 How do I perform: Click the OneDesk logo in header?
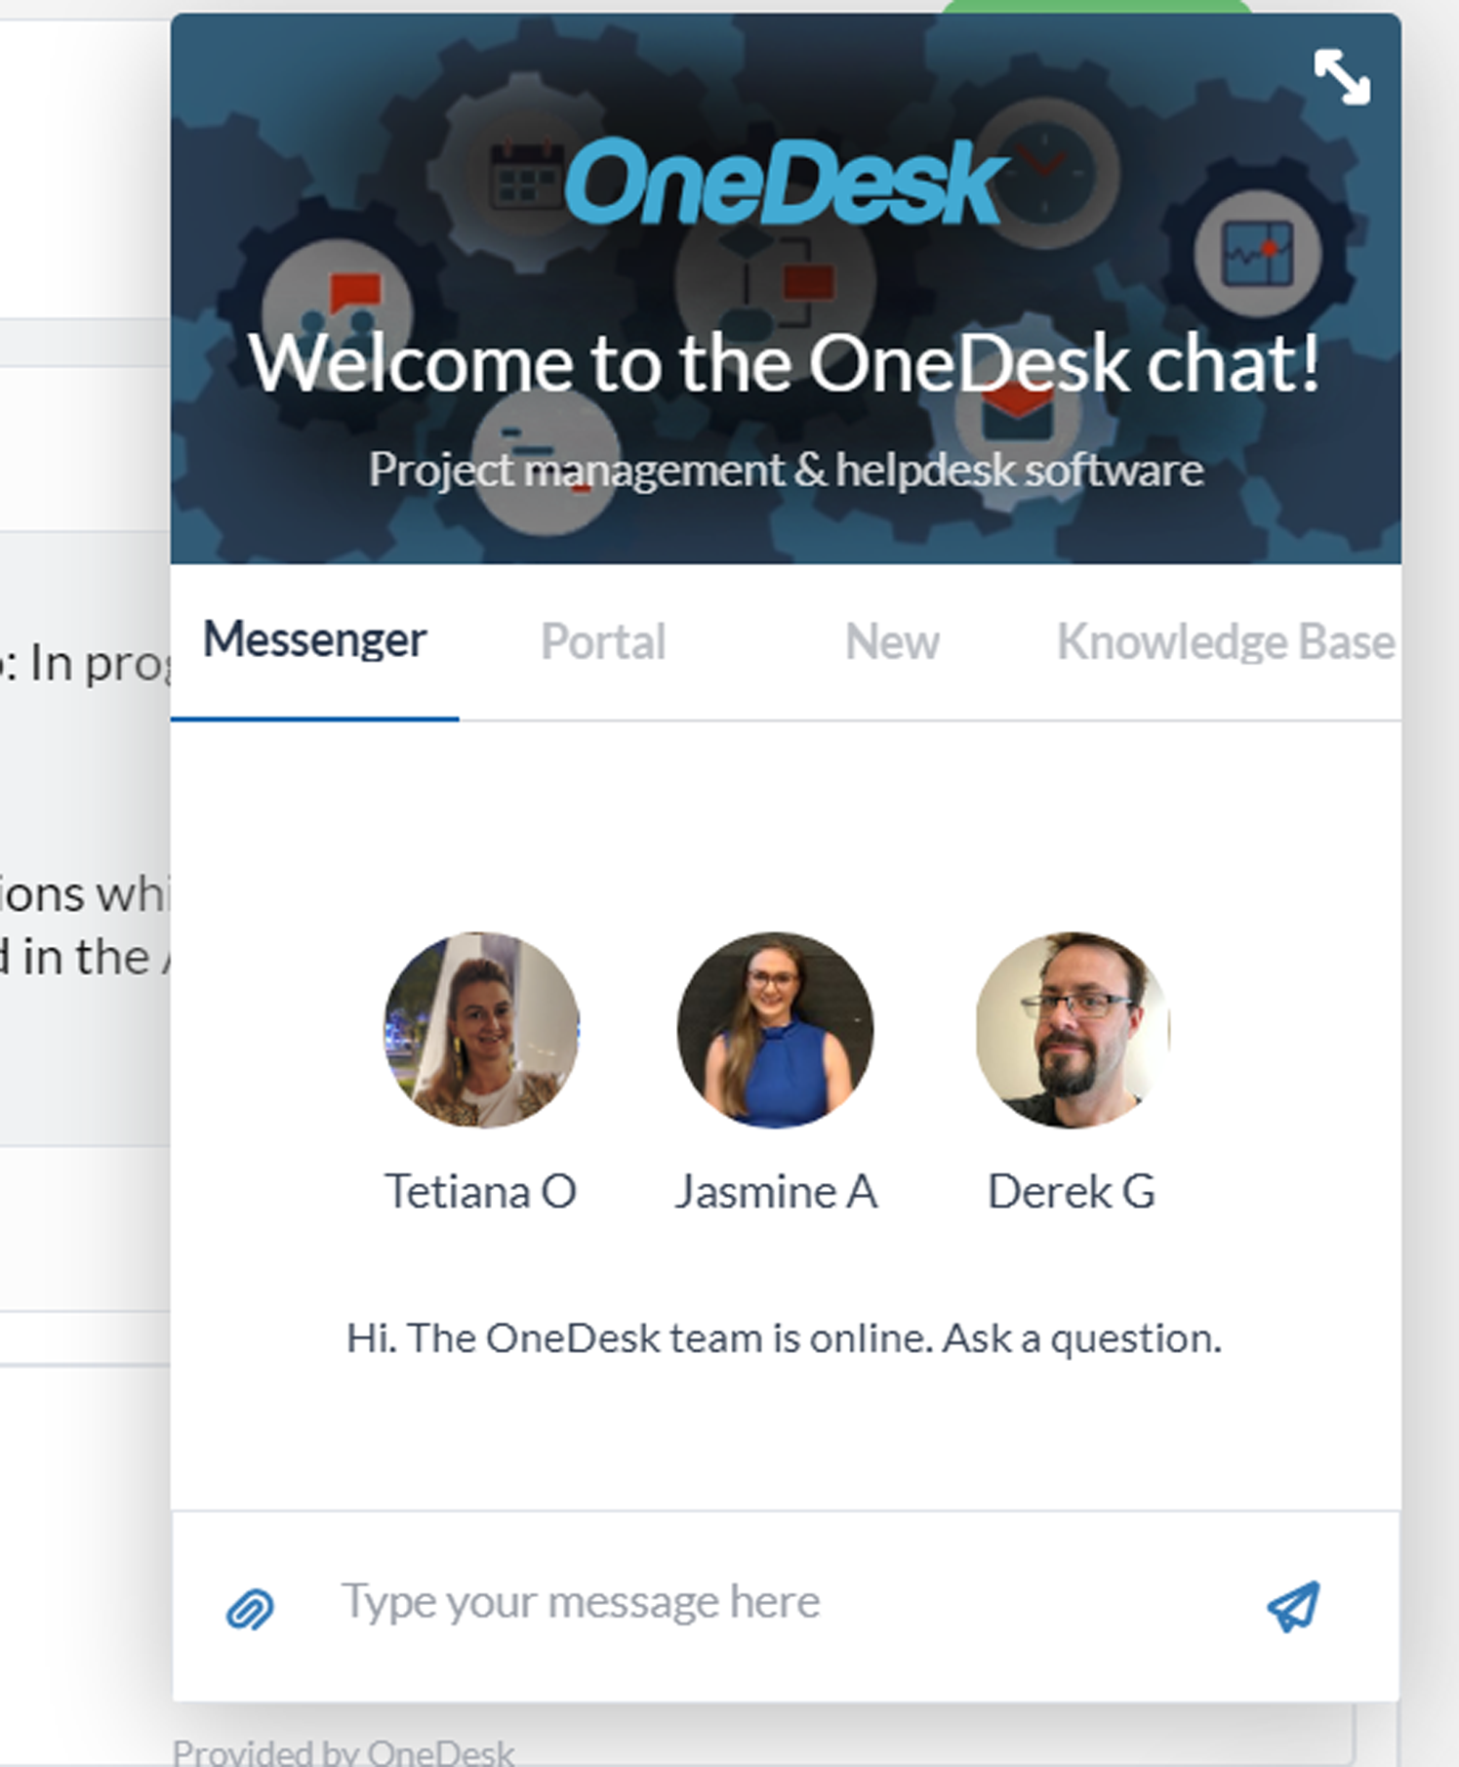coord(785,182)
